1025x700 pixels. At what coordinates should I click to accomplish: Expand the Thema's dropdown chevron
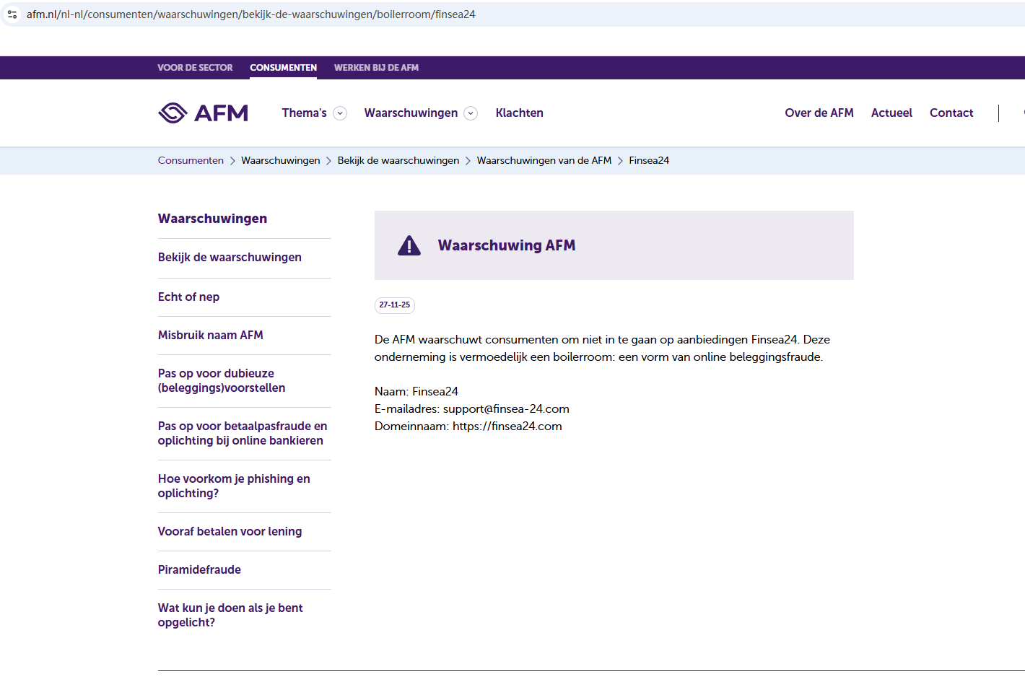click(340, 113)
